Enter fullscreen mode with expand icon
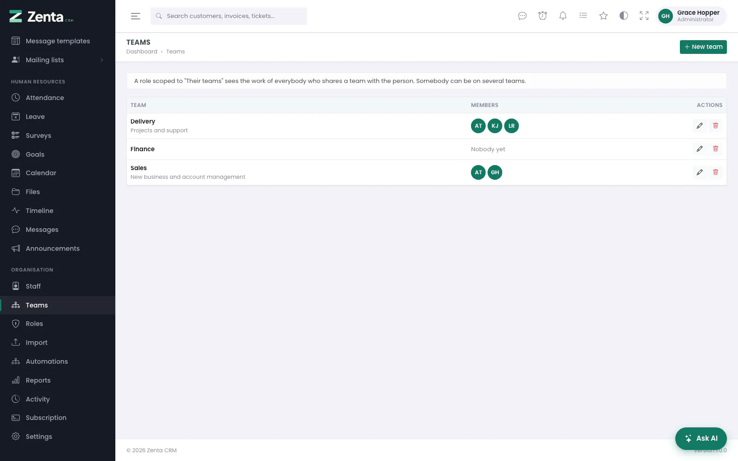Screen dimensions: 738x461 tap(644, 16)
